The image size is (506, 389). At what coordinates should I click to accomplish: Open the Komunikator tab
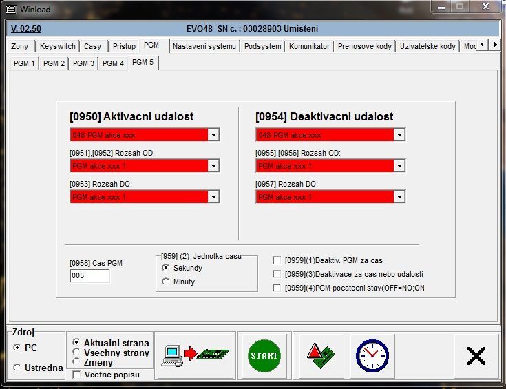click(x=310, y=46)
